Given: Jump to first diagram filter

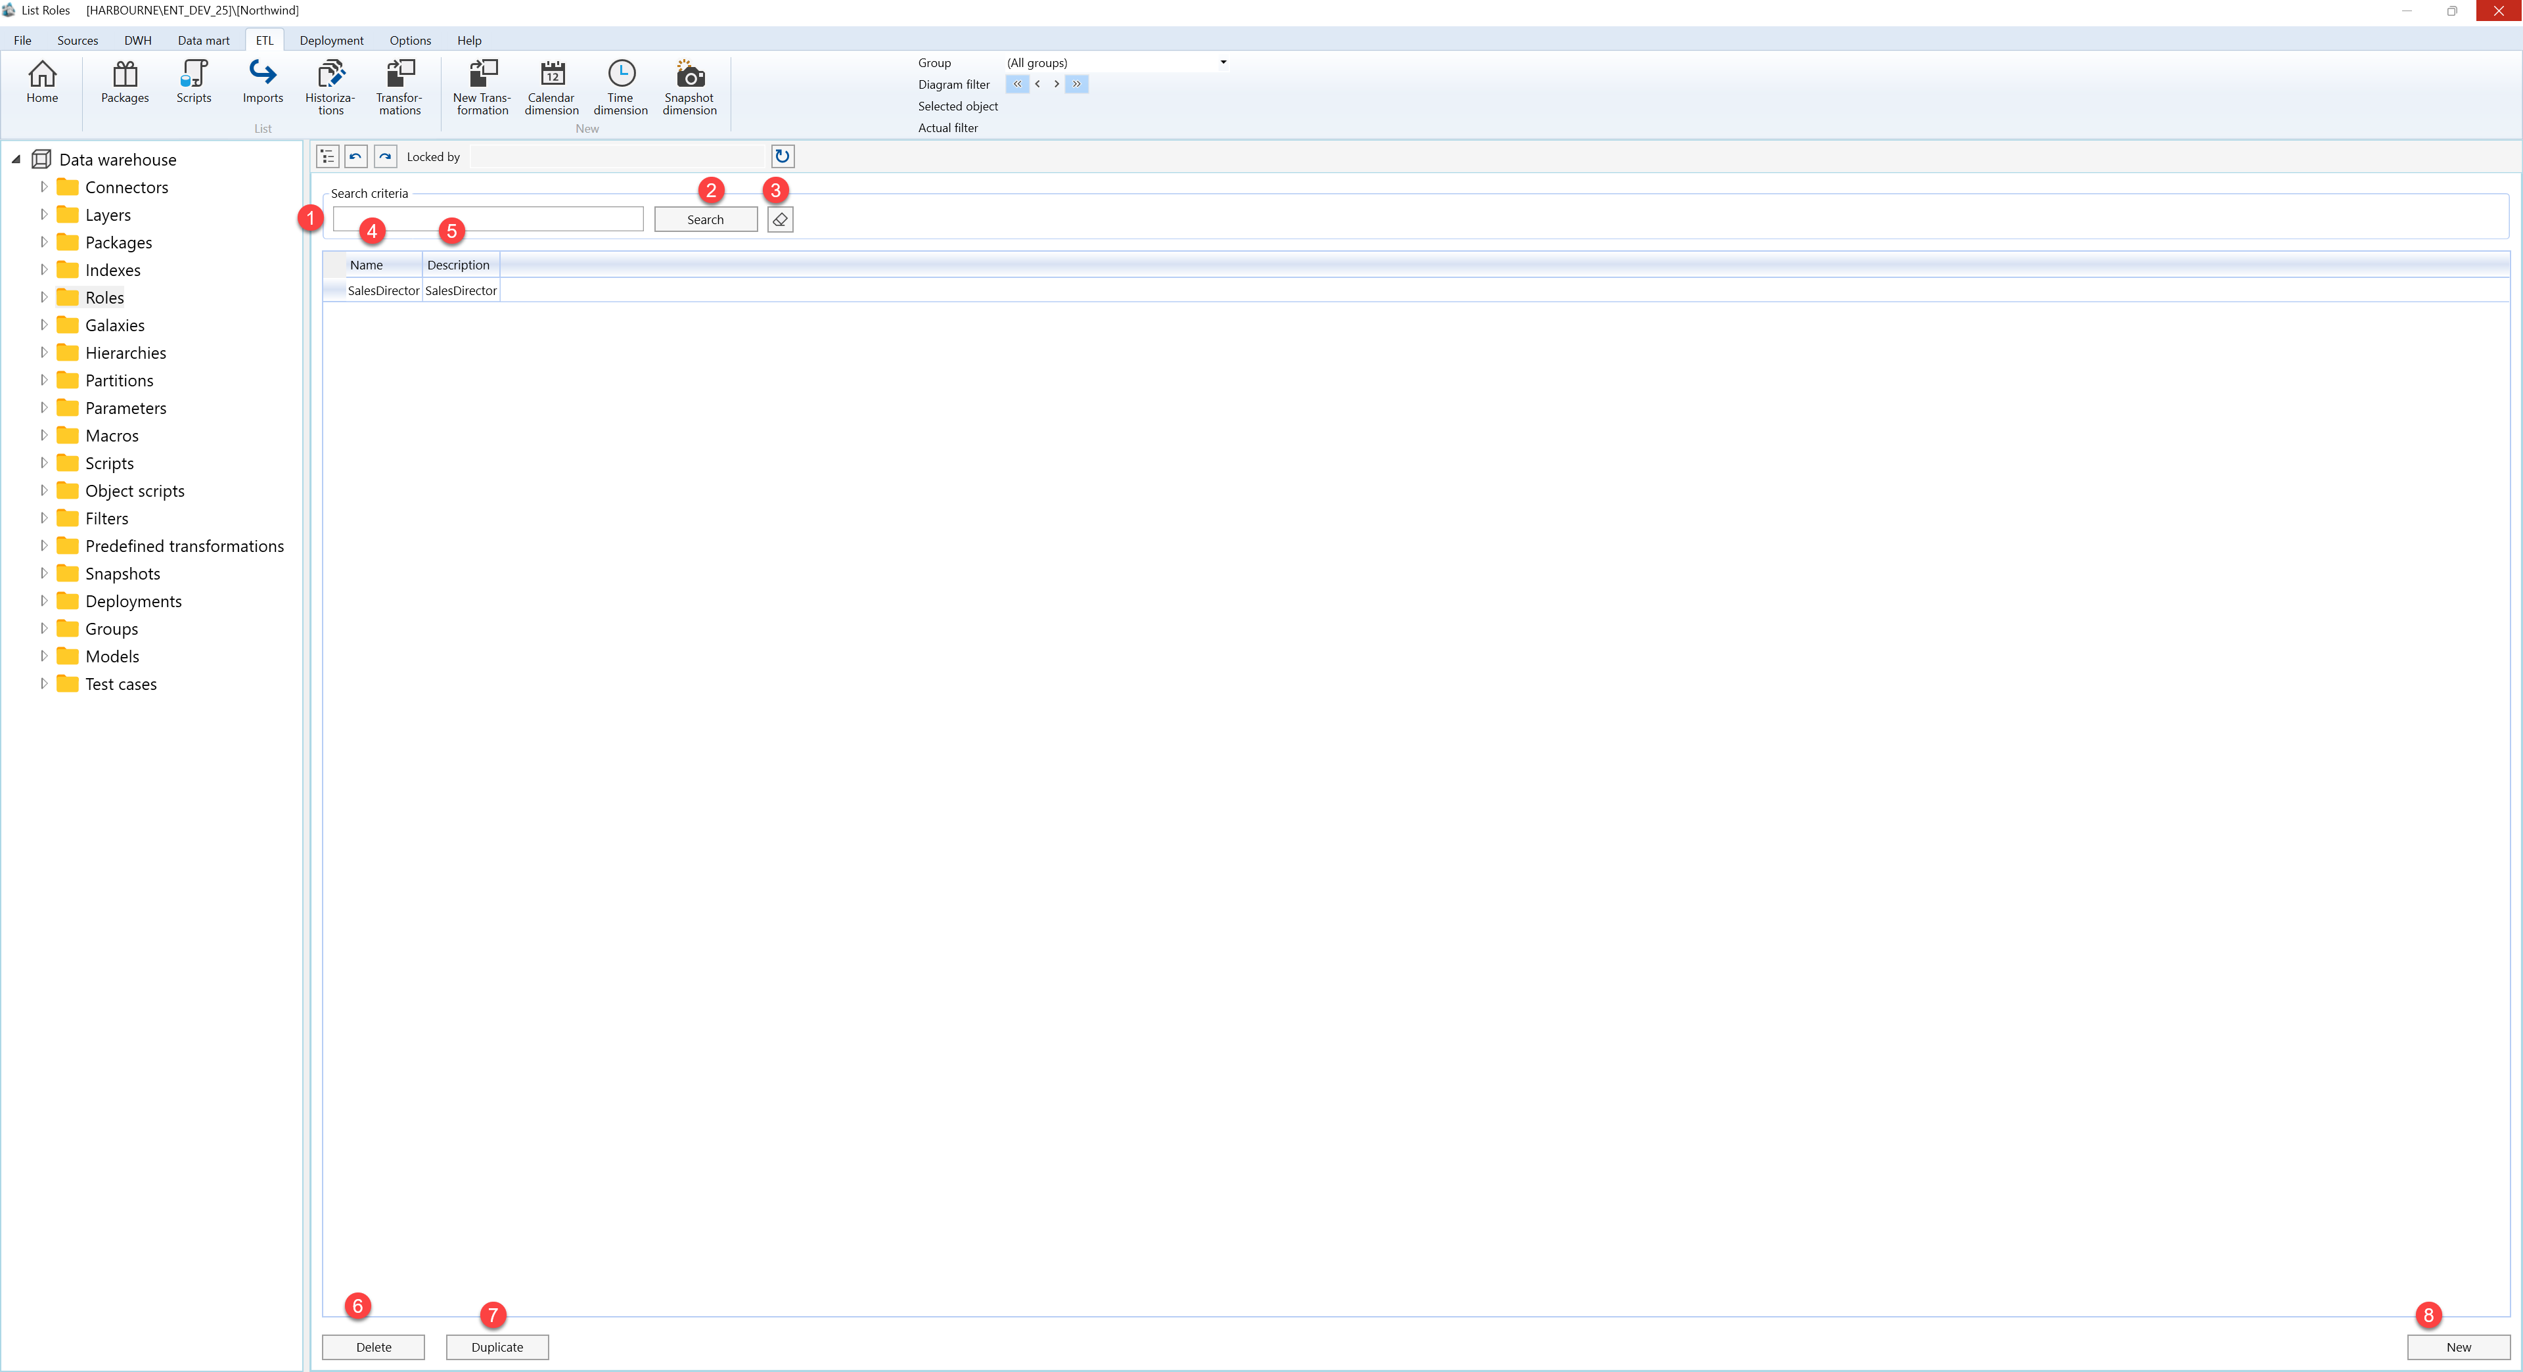Looking at the screenshot, I should (1018, 84).
